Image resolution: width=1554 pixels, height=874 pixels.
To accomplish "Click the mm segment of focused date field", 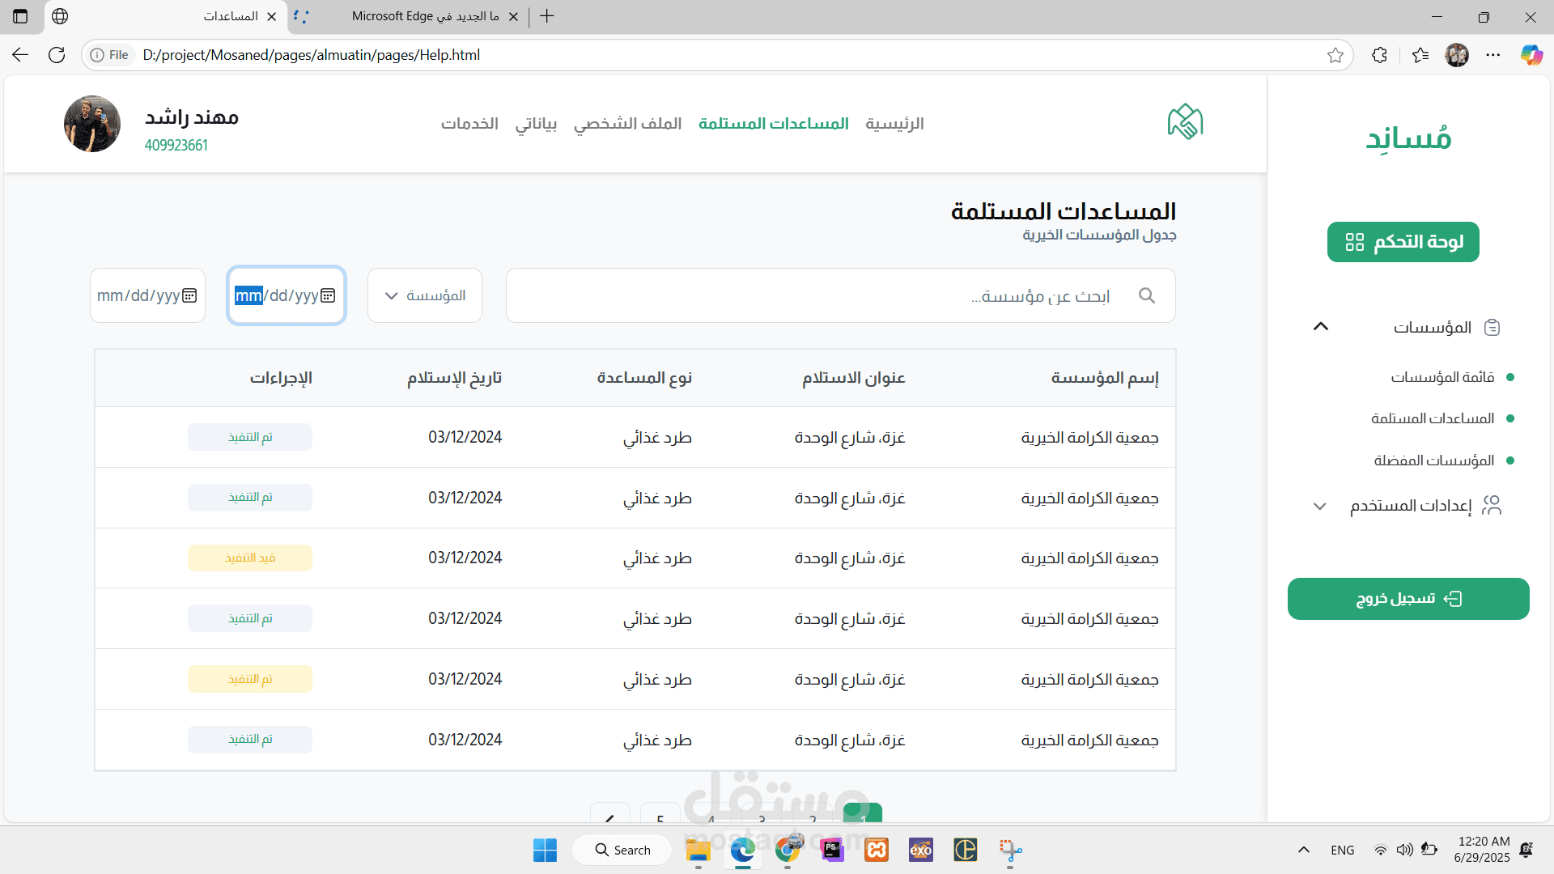I will tap(248, 295).
